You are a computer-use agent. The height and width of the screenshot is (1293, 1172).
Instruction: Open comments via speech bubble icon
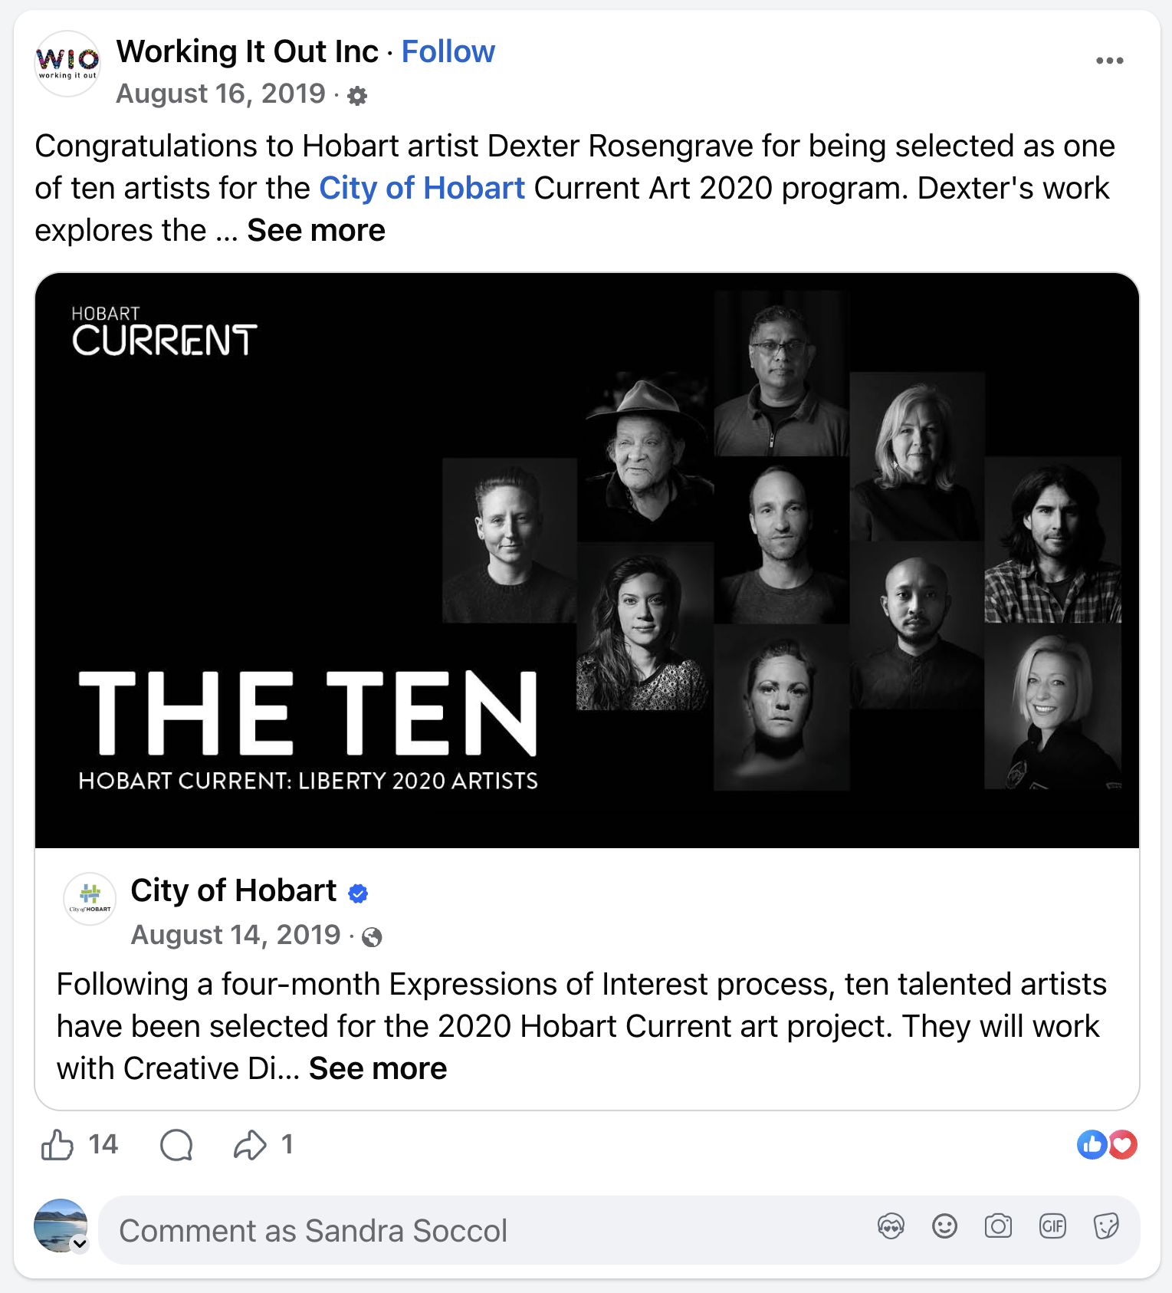coord(176,1145)
